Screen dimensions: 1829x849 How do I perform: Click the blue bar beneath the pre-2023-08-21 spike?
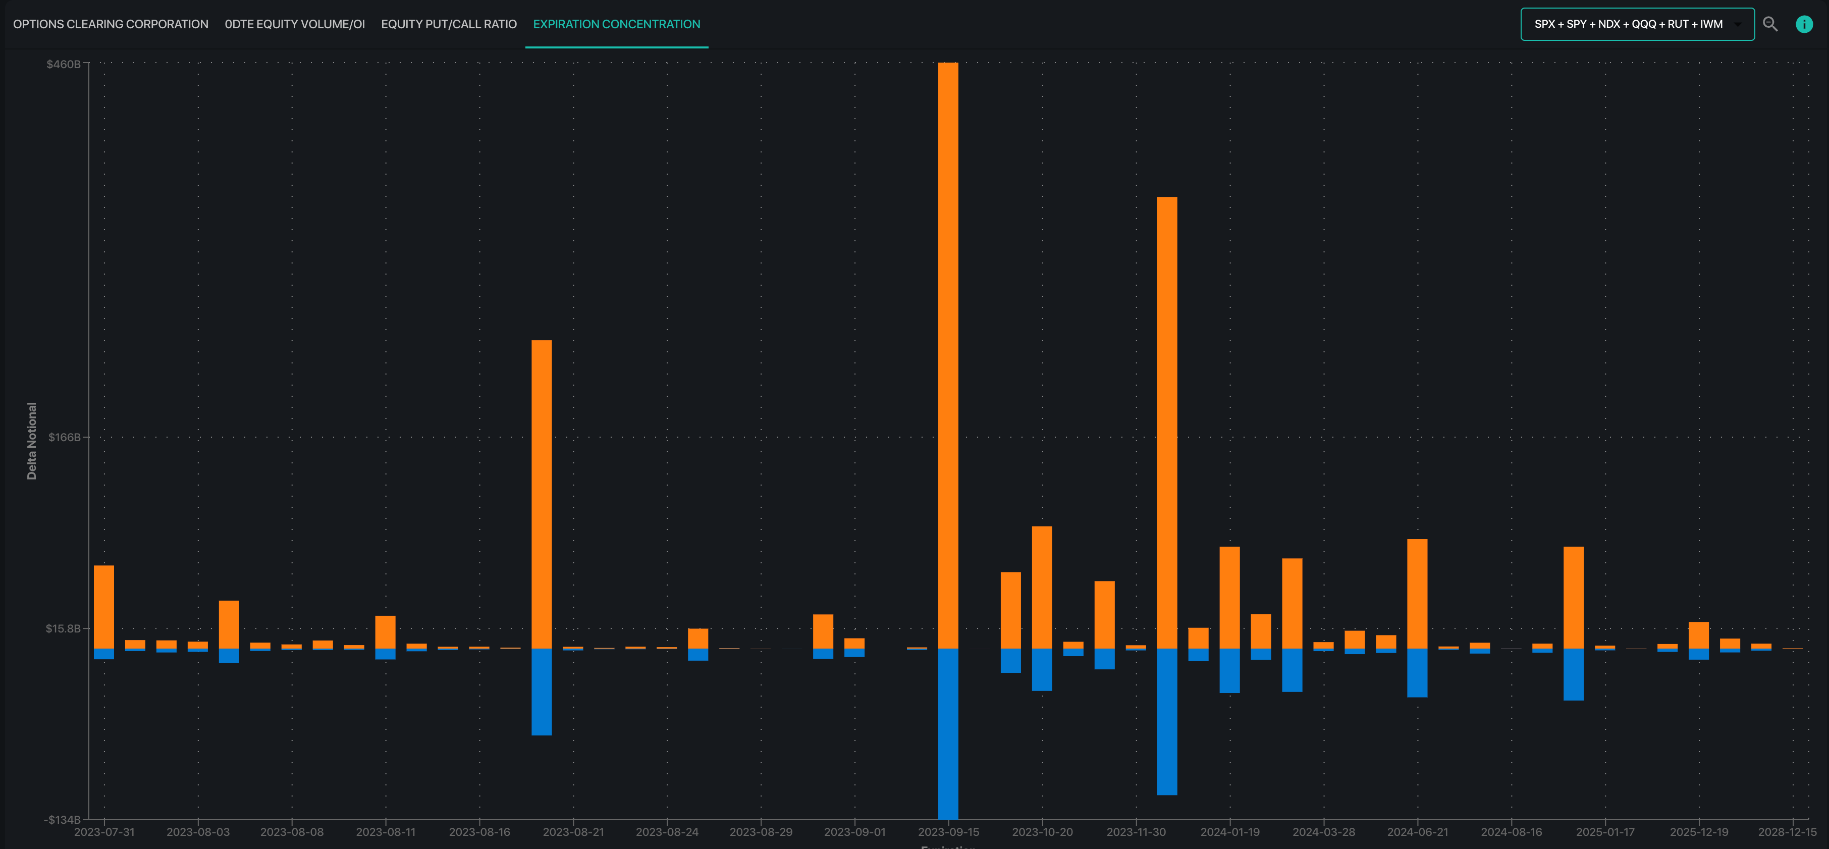click(x=542, y=692)
